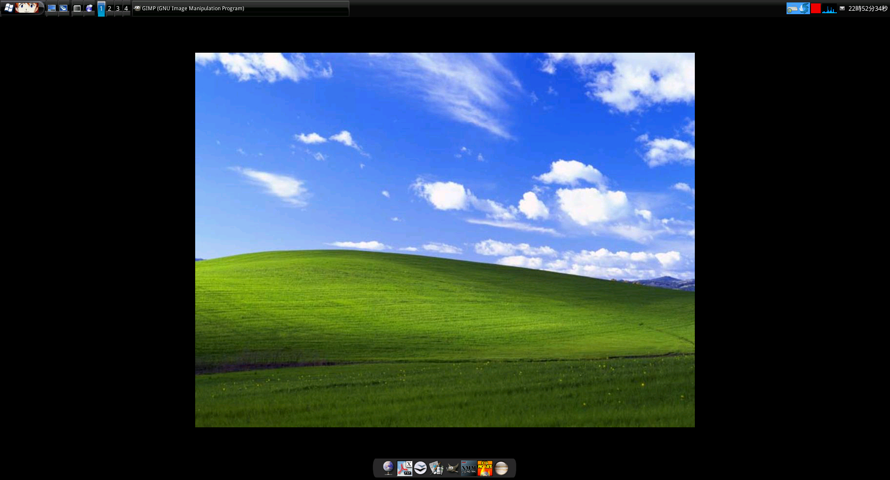Open the Start menu with the Windows logo
The image size is (890, 480).
[9, 8]
